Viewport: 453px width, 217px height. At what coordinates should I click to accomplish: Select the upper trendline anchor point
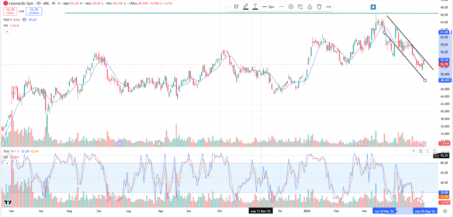point(384,32)
